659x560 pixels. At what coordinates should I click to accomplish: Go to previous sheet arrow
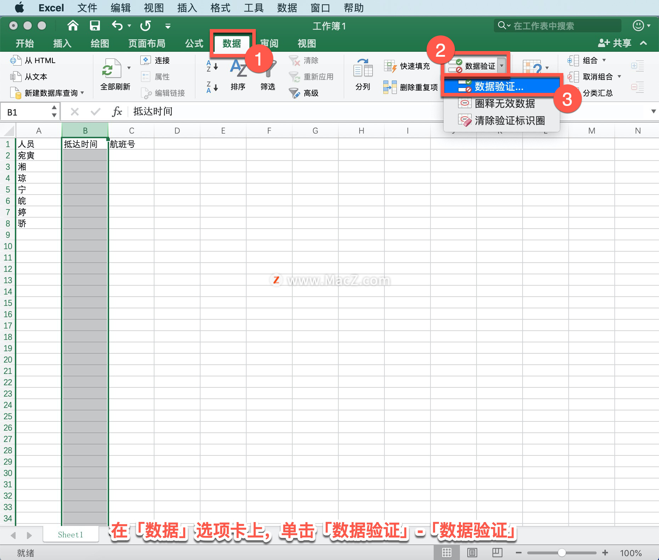tap(13, 535)
